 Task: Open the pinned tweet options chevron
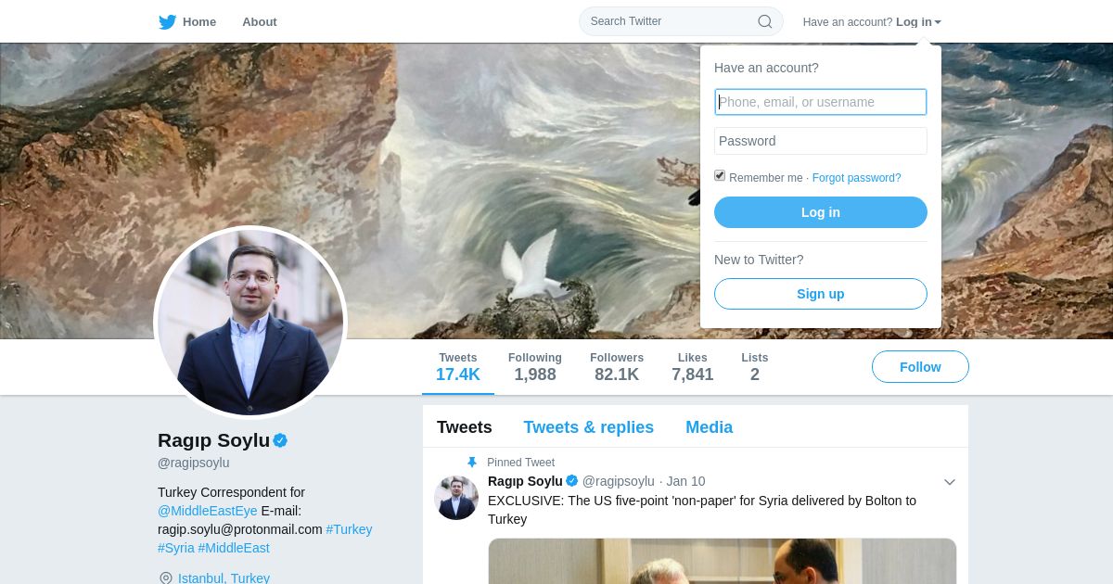click(949, 482)
